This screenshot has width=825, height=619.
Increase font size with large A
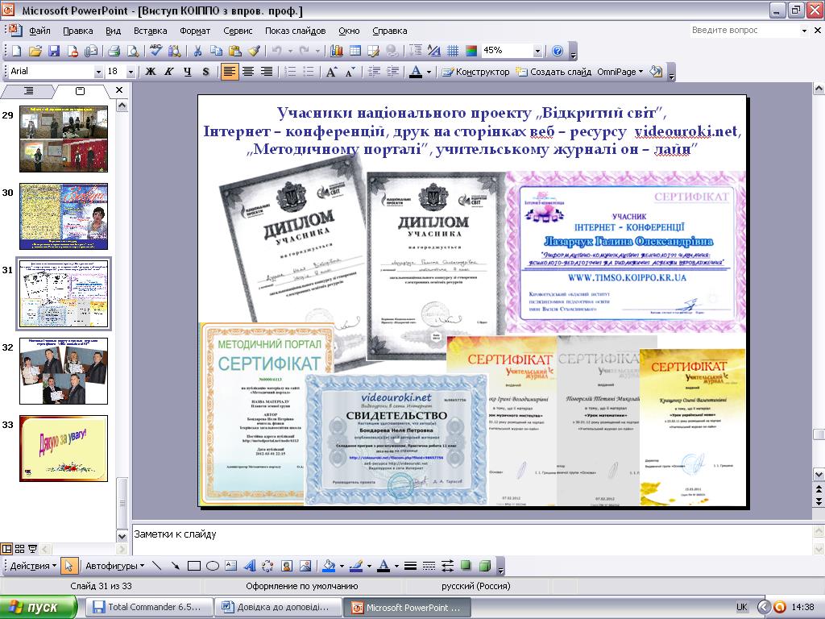click(331, 72)
